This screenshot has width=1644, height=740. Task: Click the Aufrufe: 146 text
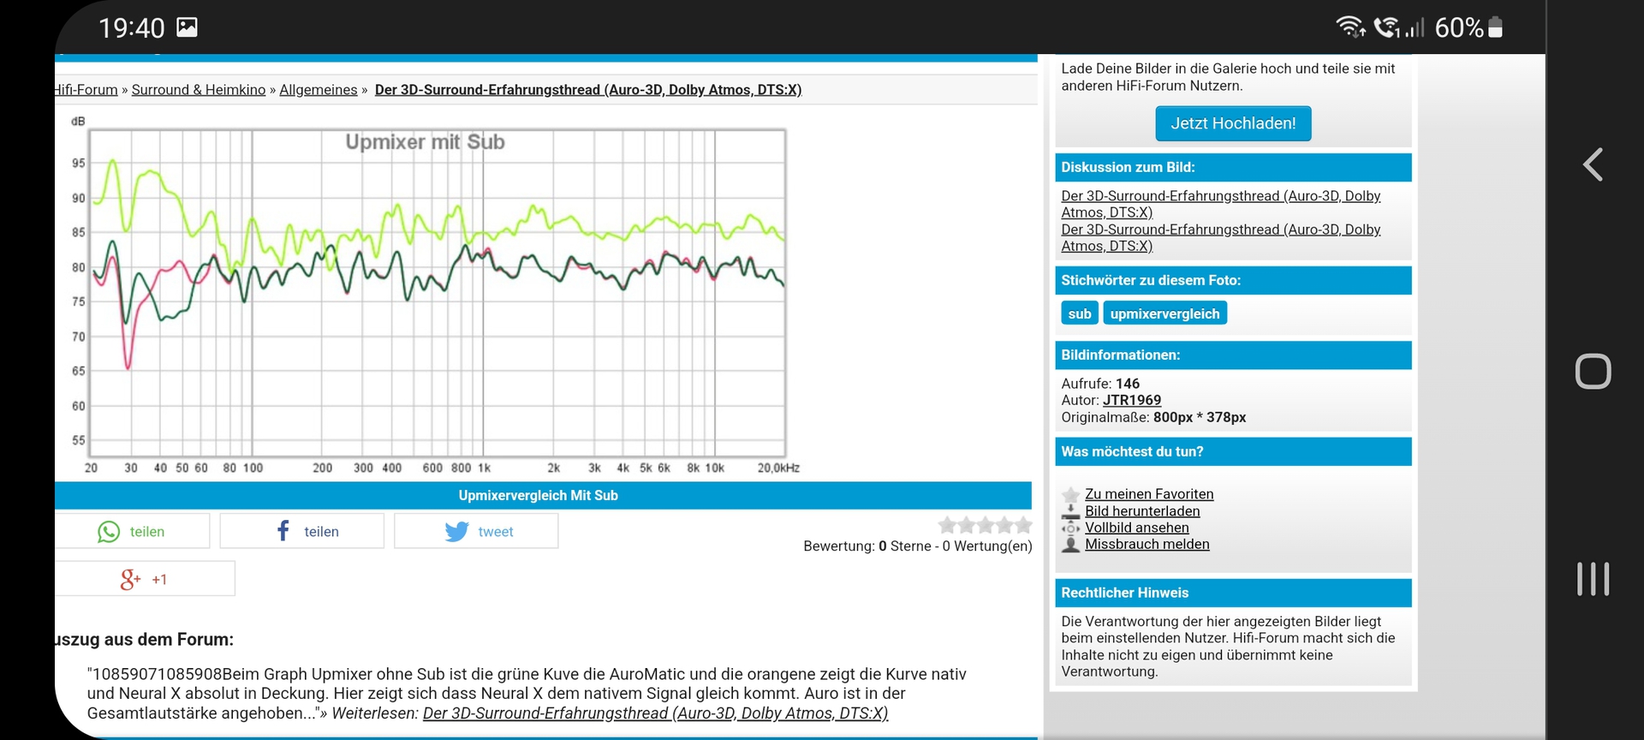click(x=1100, y=384)
